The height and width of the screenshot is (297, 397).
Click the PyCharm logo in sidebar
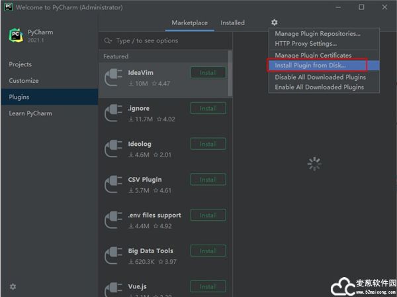[16, 35]
